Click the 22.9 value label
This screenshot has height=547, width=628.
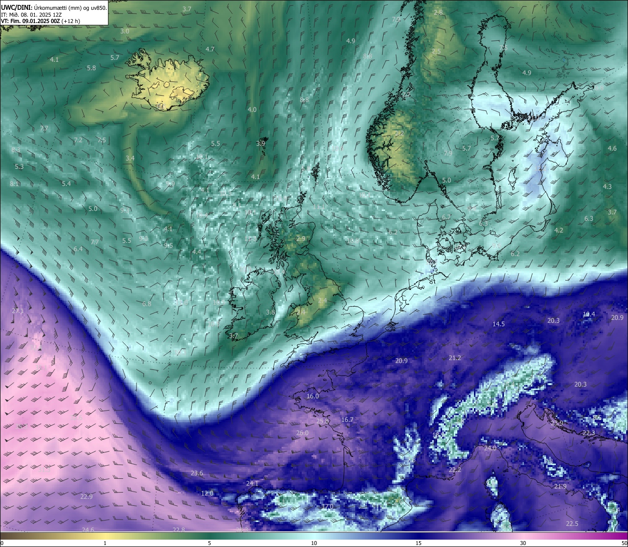coord(86,496)
